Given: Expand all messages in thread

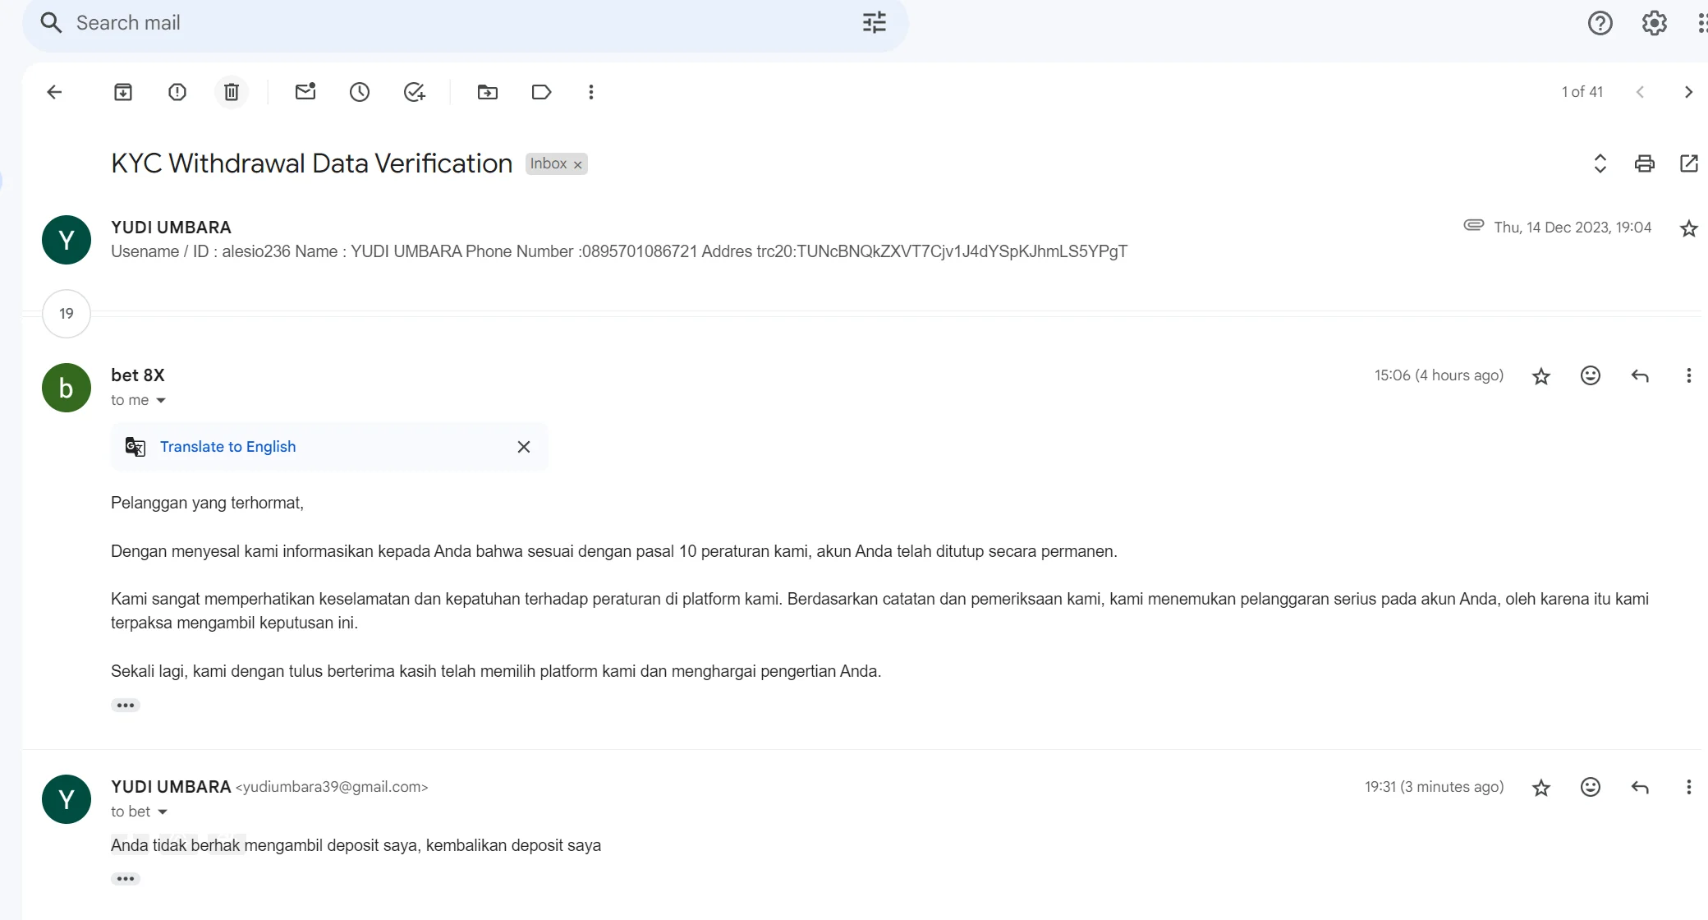Looking at the screenshot, I should 1600,163.
